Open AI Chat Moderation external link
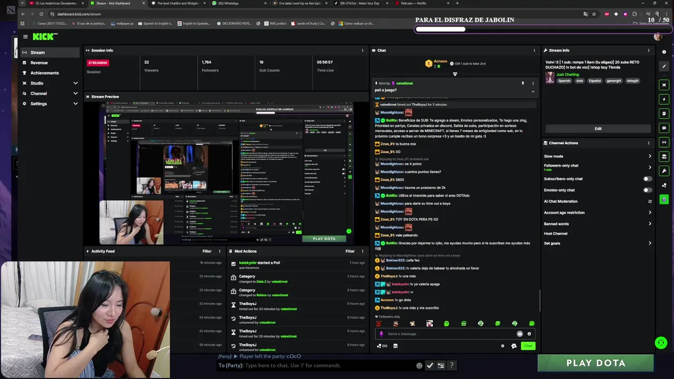 tap(650, 201)
